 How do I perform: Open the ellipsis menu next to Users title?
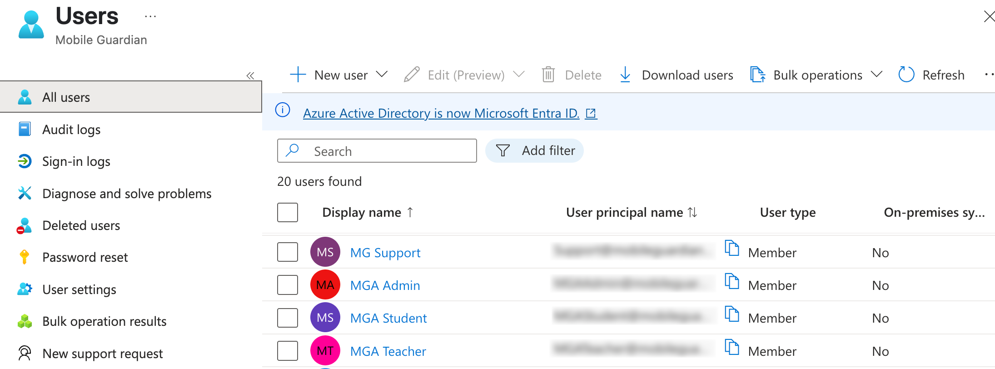coord(150,17)
